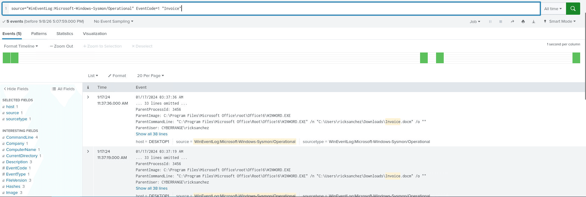This screenshot has height=197, width=586.
Task: Show all 38 lines of first event
Action: click(x=151, y=134)
